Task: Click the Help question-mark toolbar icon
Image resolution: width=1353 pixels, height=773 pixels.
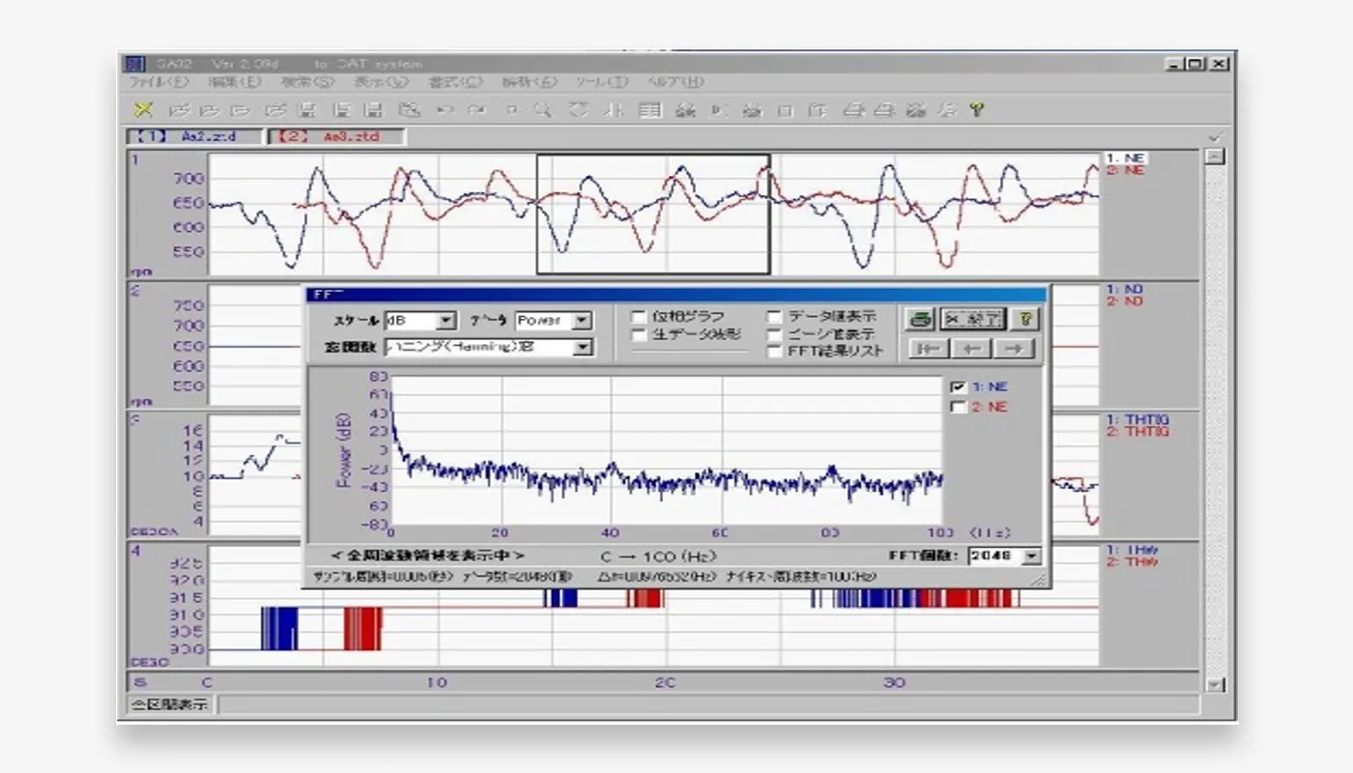Action: (974, 109)
